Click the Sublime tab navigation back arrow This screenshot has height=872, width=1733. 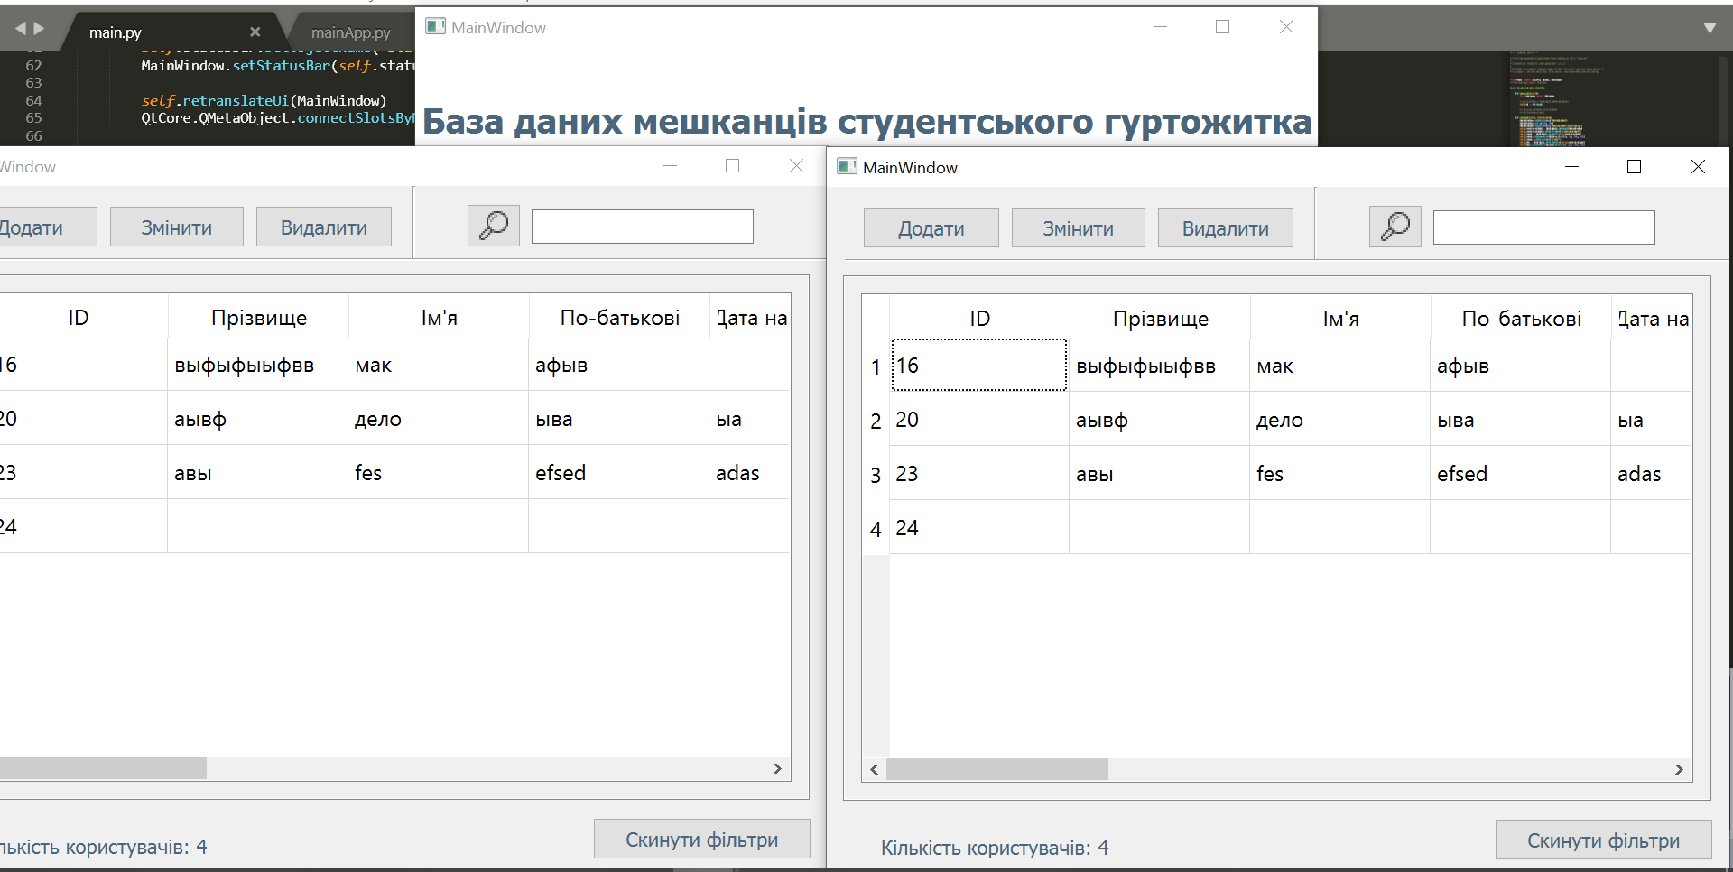click(21, 29)
